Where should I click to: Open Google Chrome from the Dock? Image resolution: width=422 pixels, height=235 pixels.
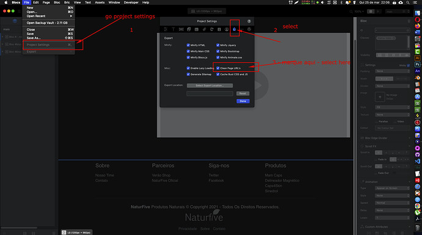(x=418, y=206)
